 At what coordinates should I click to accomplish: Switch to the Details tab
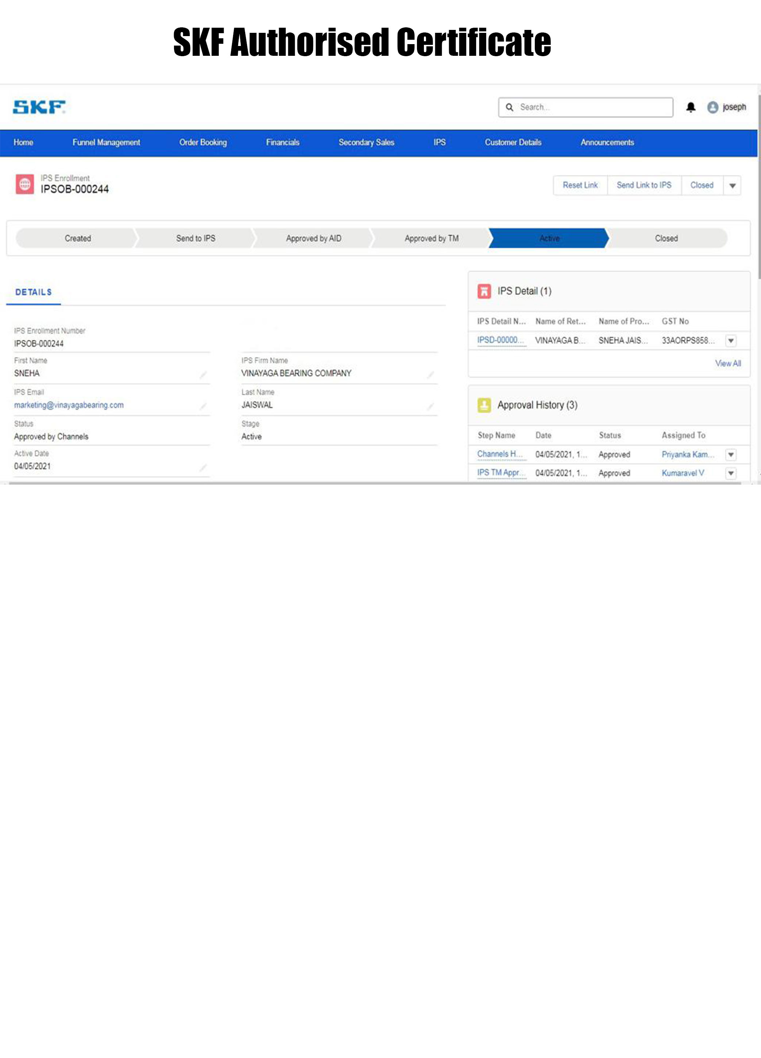click(x=34, y=292)
